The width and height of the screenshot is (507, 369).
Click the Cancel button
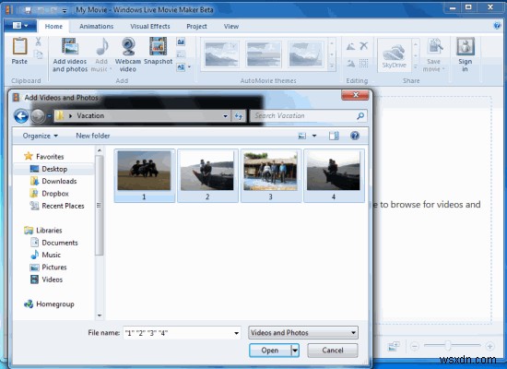tap(333, 351)
